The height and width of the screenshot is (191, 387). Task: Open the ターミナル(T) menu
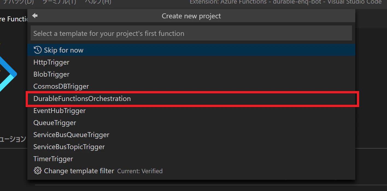pos(59,2)
